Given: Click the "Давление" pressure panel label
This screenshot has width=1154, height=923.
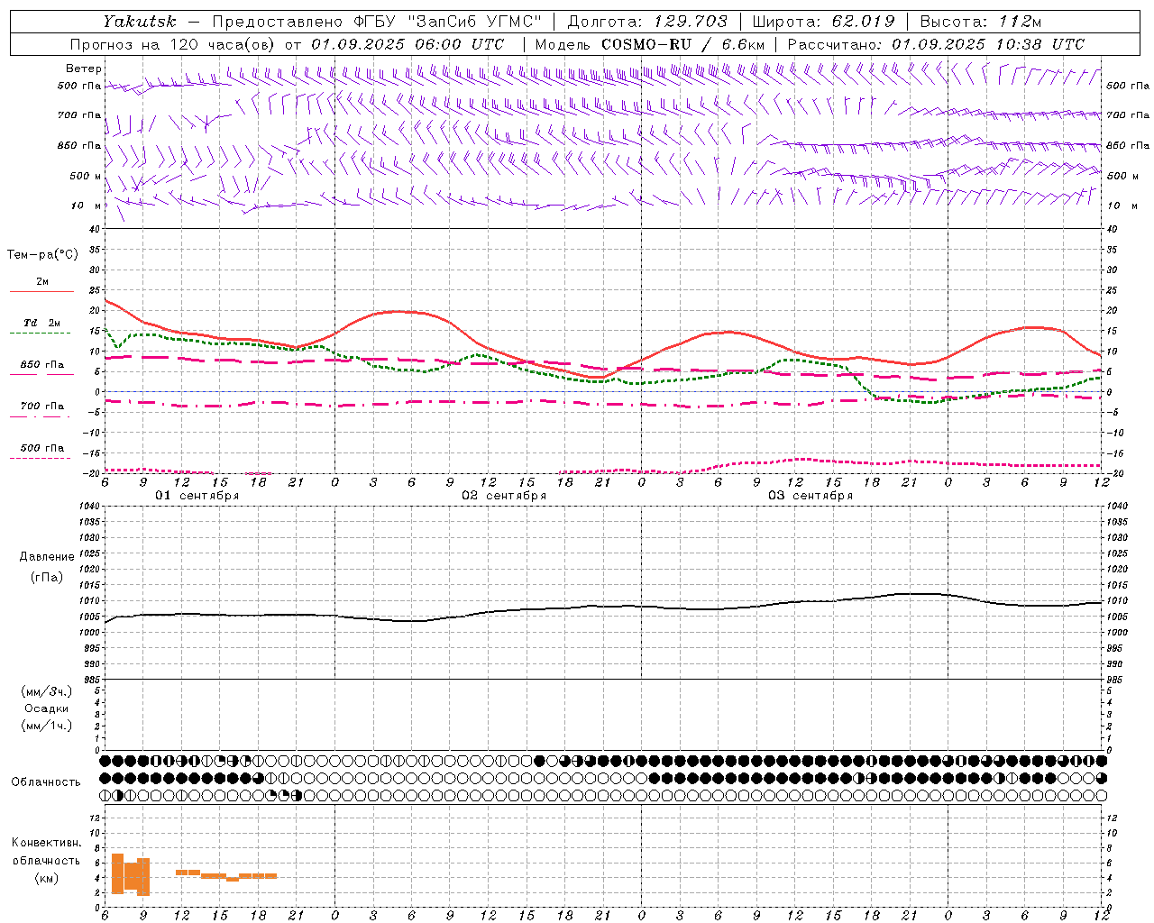Looking at the screenshot, I should coord(47,557).
